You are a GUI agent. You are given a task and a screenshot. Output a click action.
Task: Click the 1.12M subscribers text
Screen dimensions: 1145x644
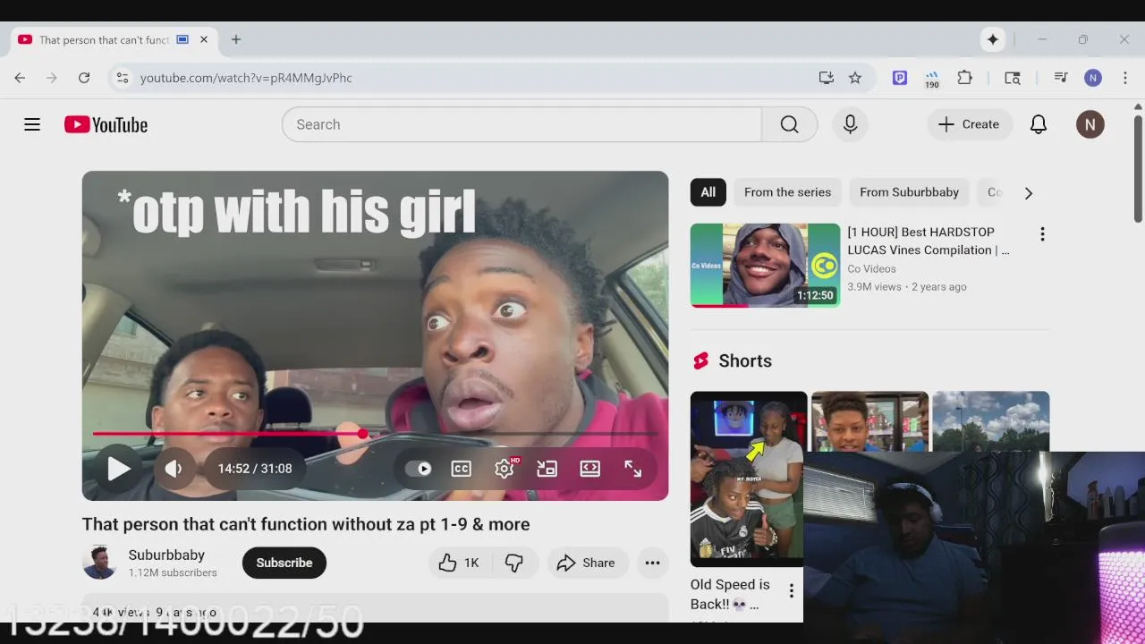(x=173, y=572)
